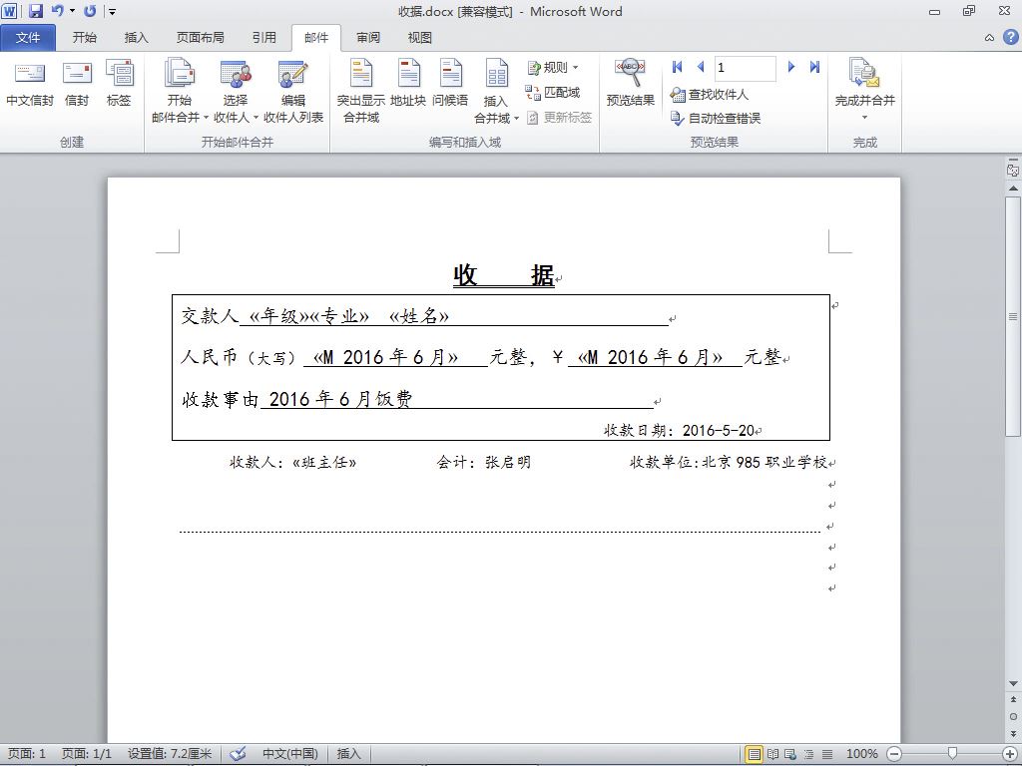Image resolution: width=1022 pixels, height=766 pixels.
Task: Click the zoom slider handle
Action: [952, 754]
